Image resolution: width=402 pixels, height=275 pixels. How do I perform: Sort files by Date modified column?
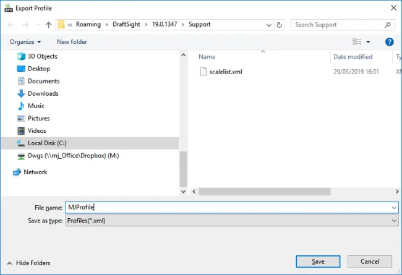tap(353, 57)
